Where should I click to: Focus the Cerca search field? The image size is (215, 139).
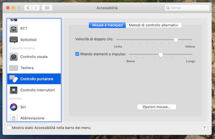[x=187, y=8]
